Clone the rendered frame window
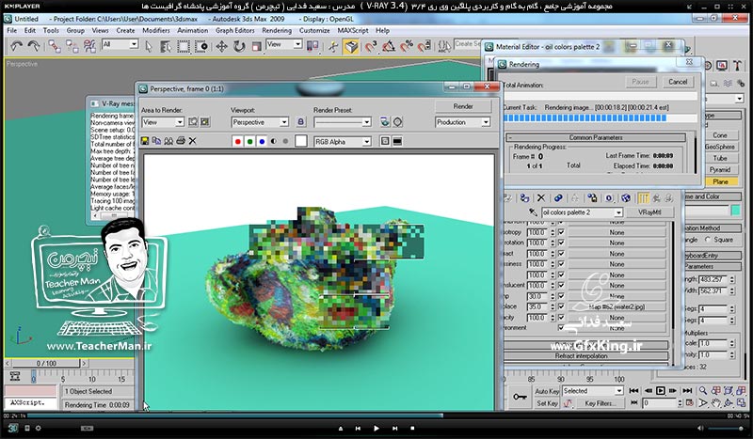 click(168, 141)
